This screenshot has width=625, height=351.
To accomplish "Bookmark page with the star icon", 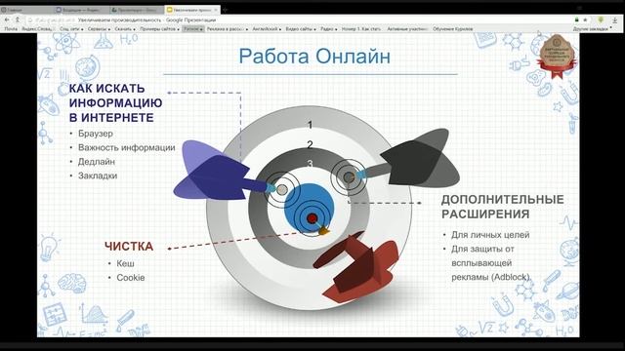I will pos(585,19).
